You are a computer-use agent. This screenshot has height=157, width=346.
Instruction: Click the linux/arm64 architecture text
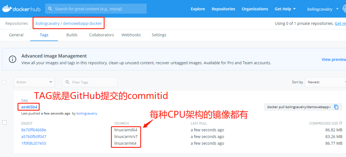125,143
